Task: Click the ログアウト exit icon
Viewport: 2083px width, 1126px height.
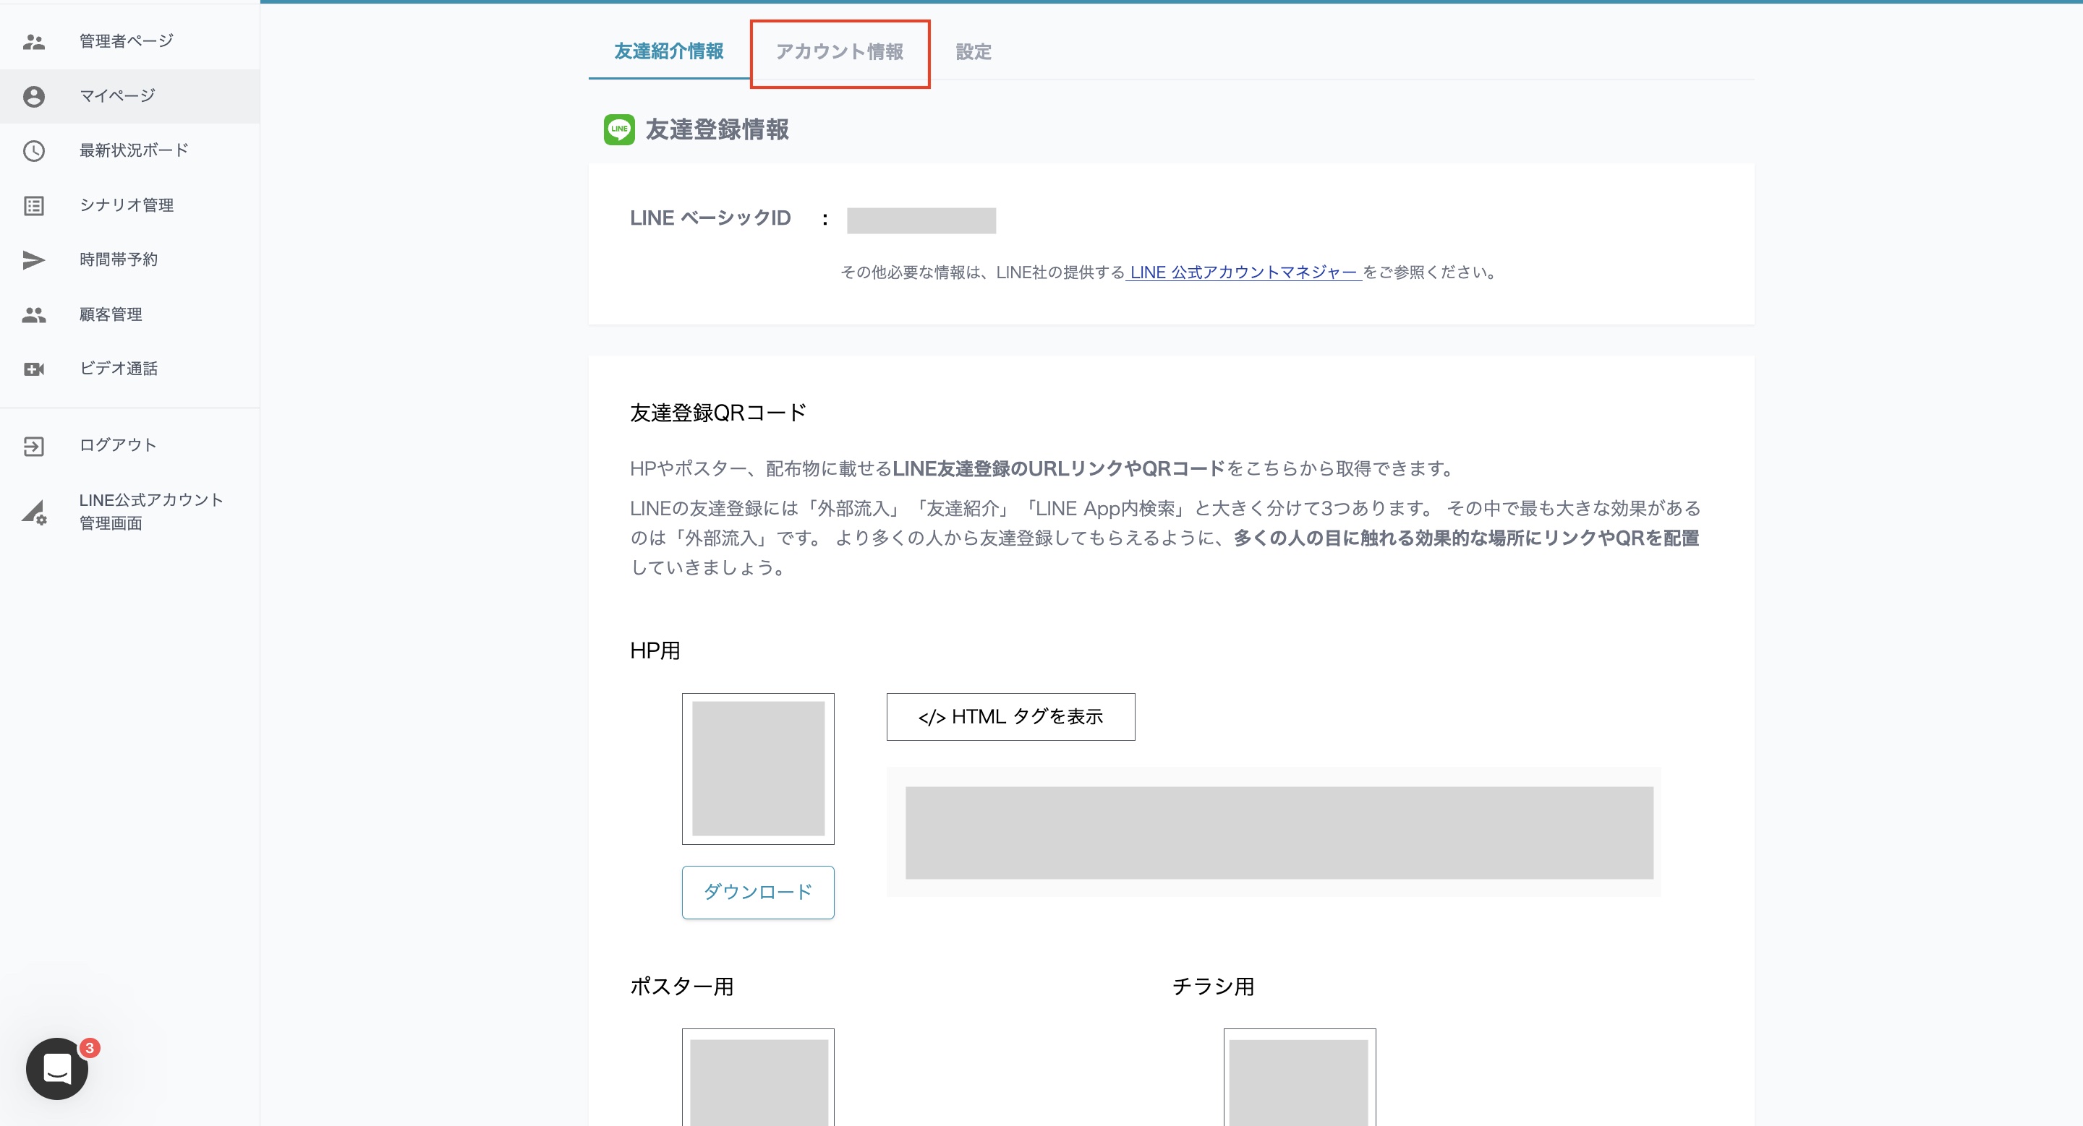Action: click(x=34, y=446)
